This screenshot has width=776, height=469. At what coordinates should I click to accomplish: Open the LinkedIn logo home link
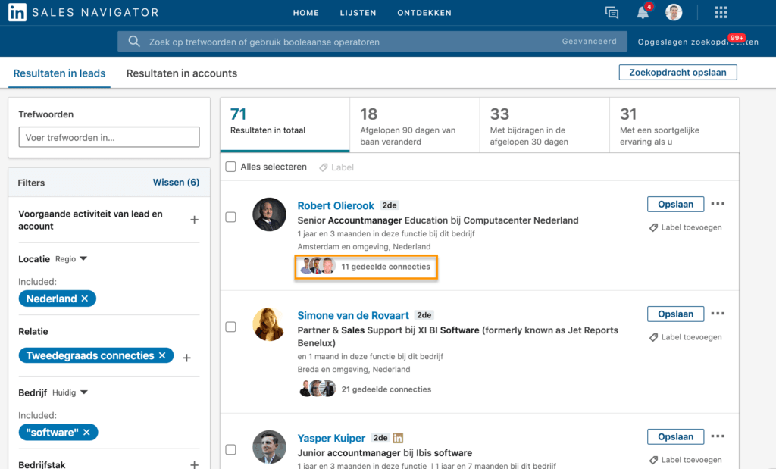(17, 12)
